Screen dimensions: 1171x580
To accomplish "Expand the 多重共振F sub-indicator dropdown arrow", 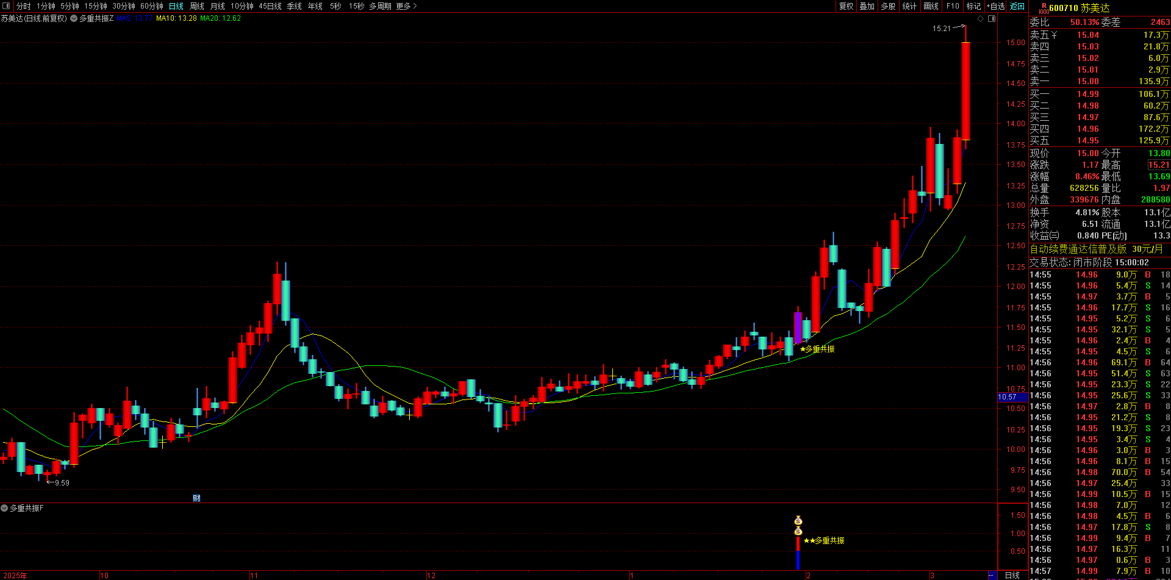I will pyautogui.click(x=4, y=508).
